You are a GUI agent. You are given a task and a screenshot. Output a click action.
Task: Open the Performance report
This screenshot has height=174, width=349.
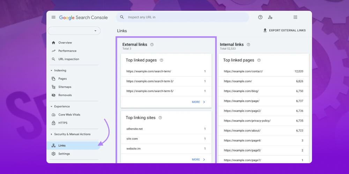coord(67,51)
